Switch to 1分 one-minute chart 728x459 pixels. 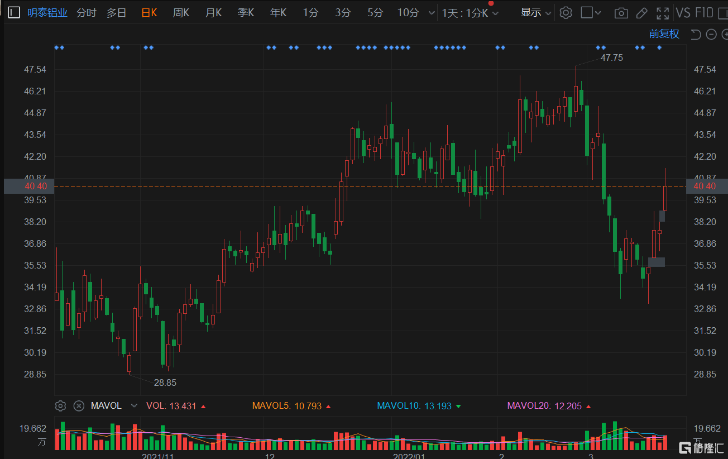point(310,12)
